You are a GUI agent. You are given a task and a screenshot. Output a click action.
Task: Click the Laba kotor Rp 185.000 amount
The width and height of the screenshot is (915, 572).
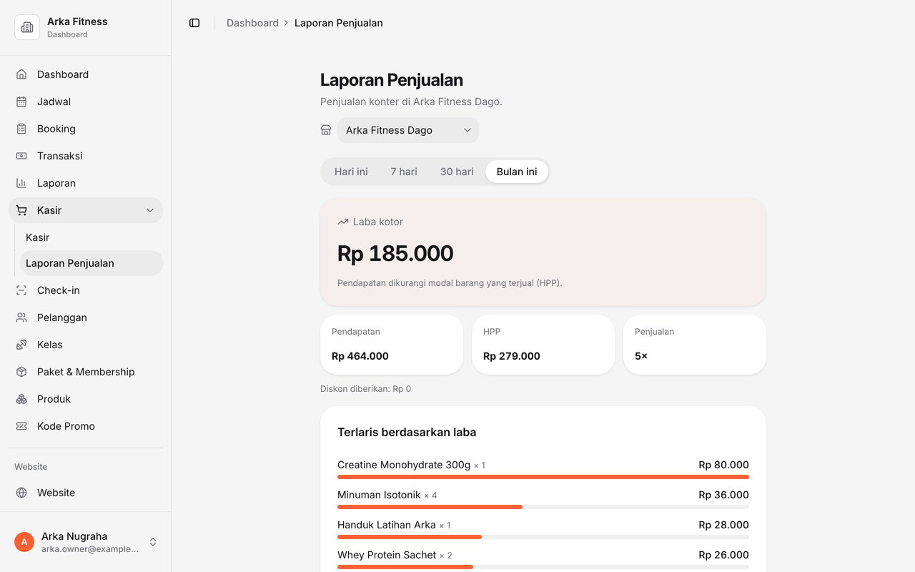point(395,254)
